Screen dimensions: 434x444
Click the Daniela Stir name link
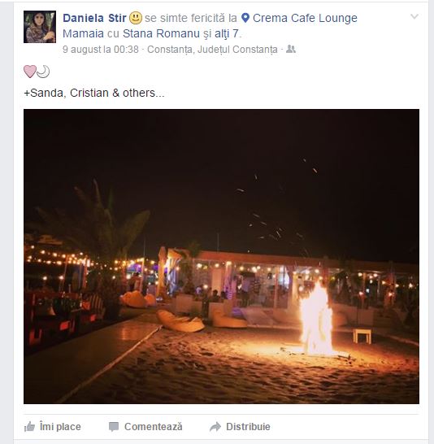pyautogui.click(x=94, y=18)
